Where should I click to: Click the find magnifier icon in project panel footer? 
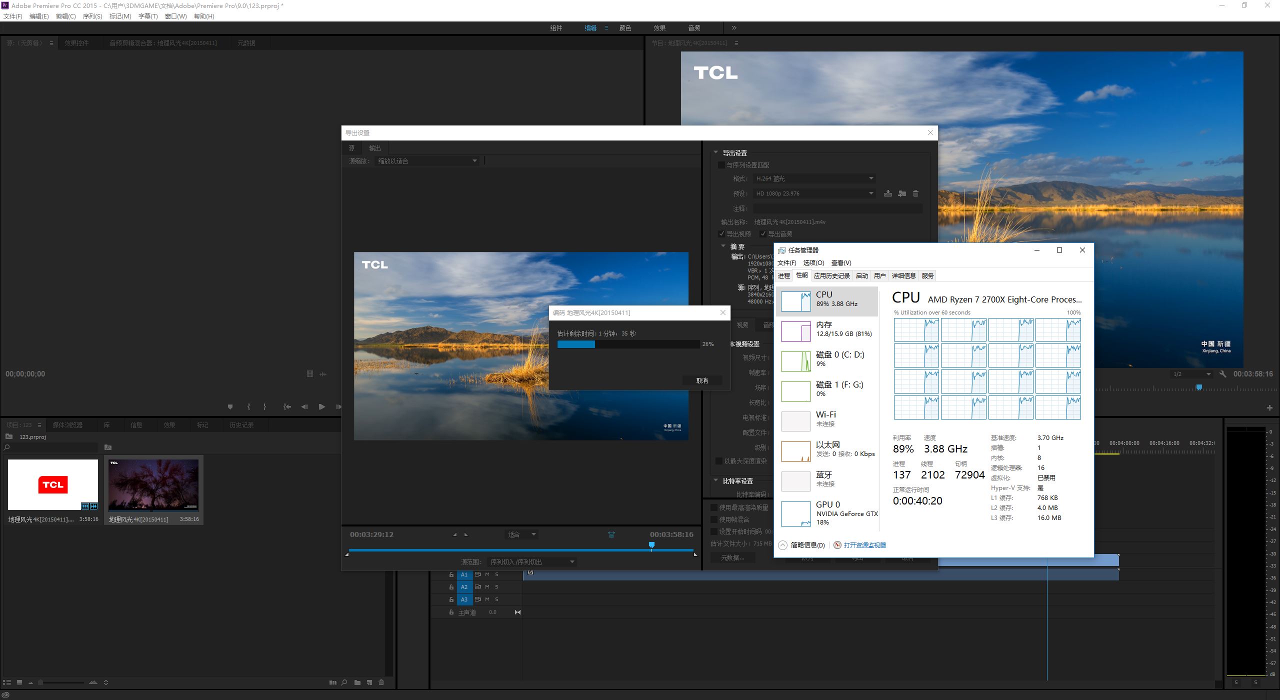344,682
